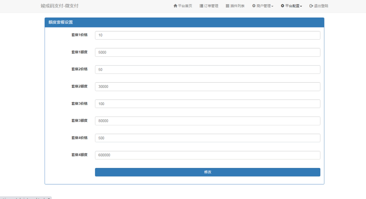Click the 额度套餐设置 panel header

pyautogui.click(x=184, y=23)
